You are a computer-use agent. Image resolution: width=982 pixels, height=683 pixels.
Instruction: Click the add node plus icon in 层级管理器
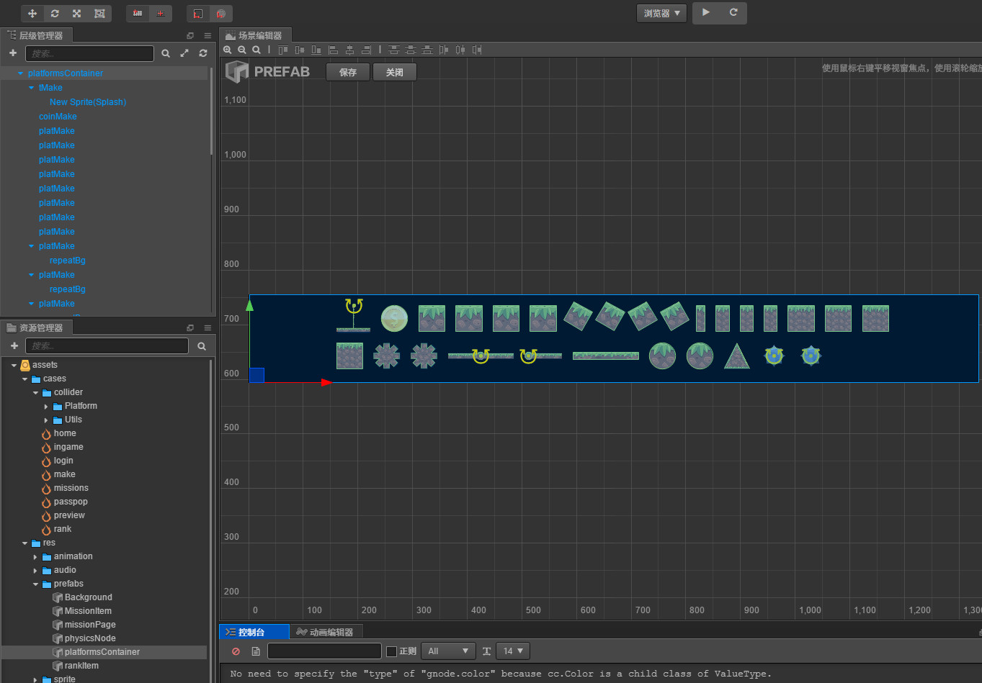(x=12, y=53)
